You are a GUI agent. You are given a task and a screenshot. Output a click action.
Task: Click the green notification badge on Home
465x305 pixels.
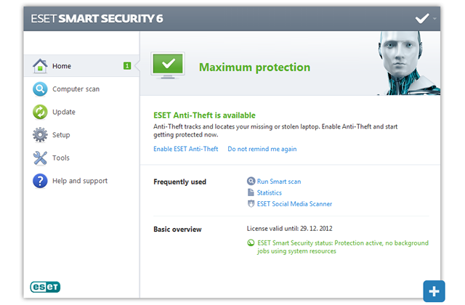tap(127, 66)
